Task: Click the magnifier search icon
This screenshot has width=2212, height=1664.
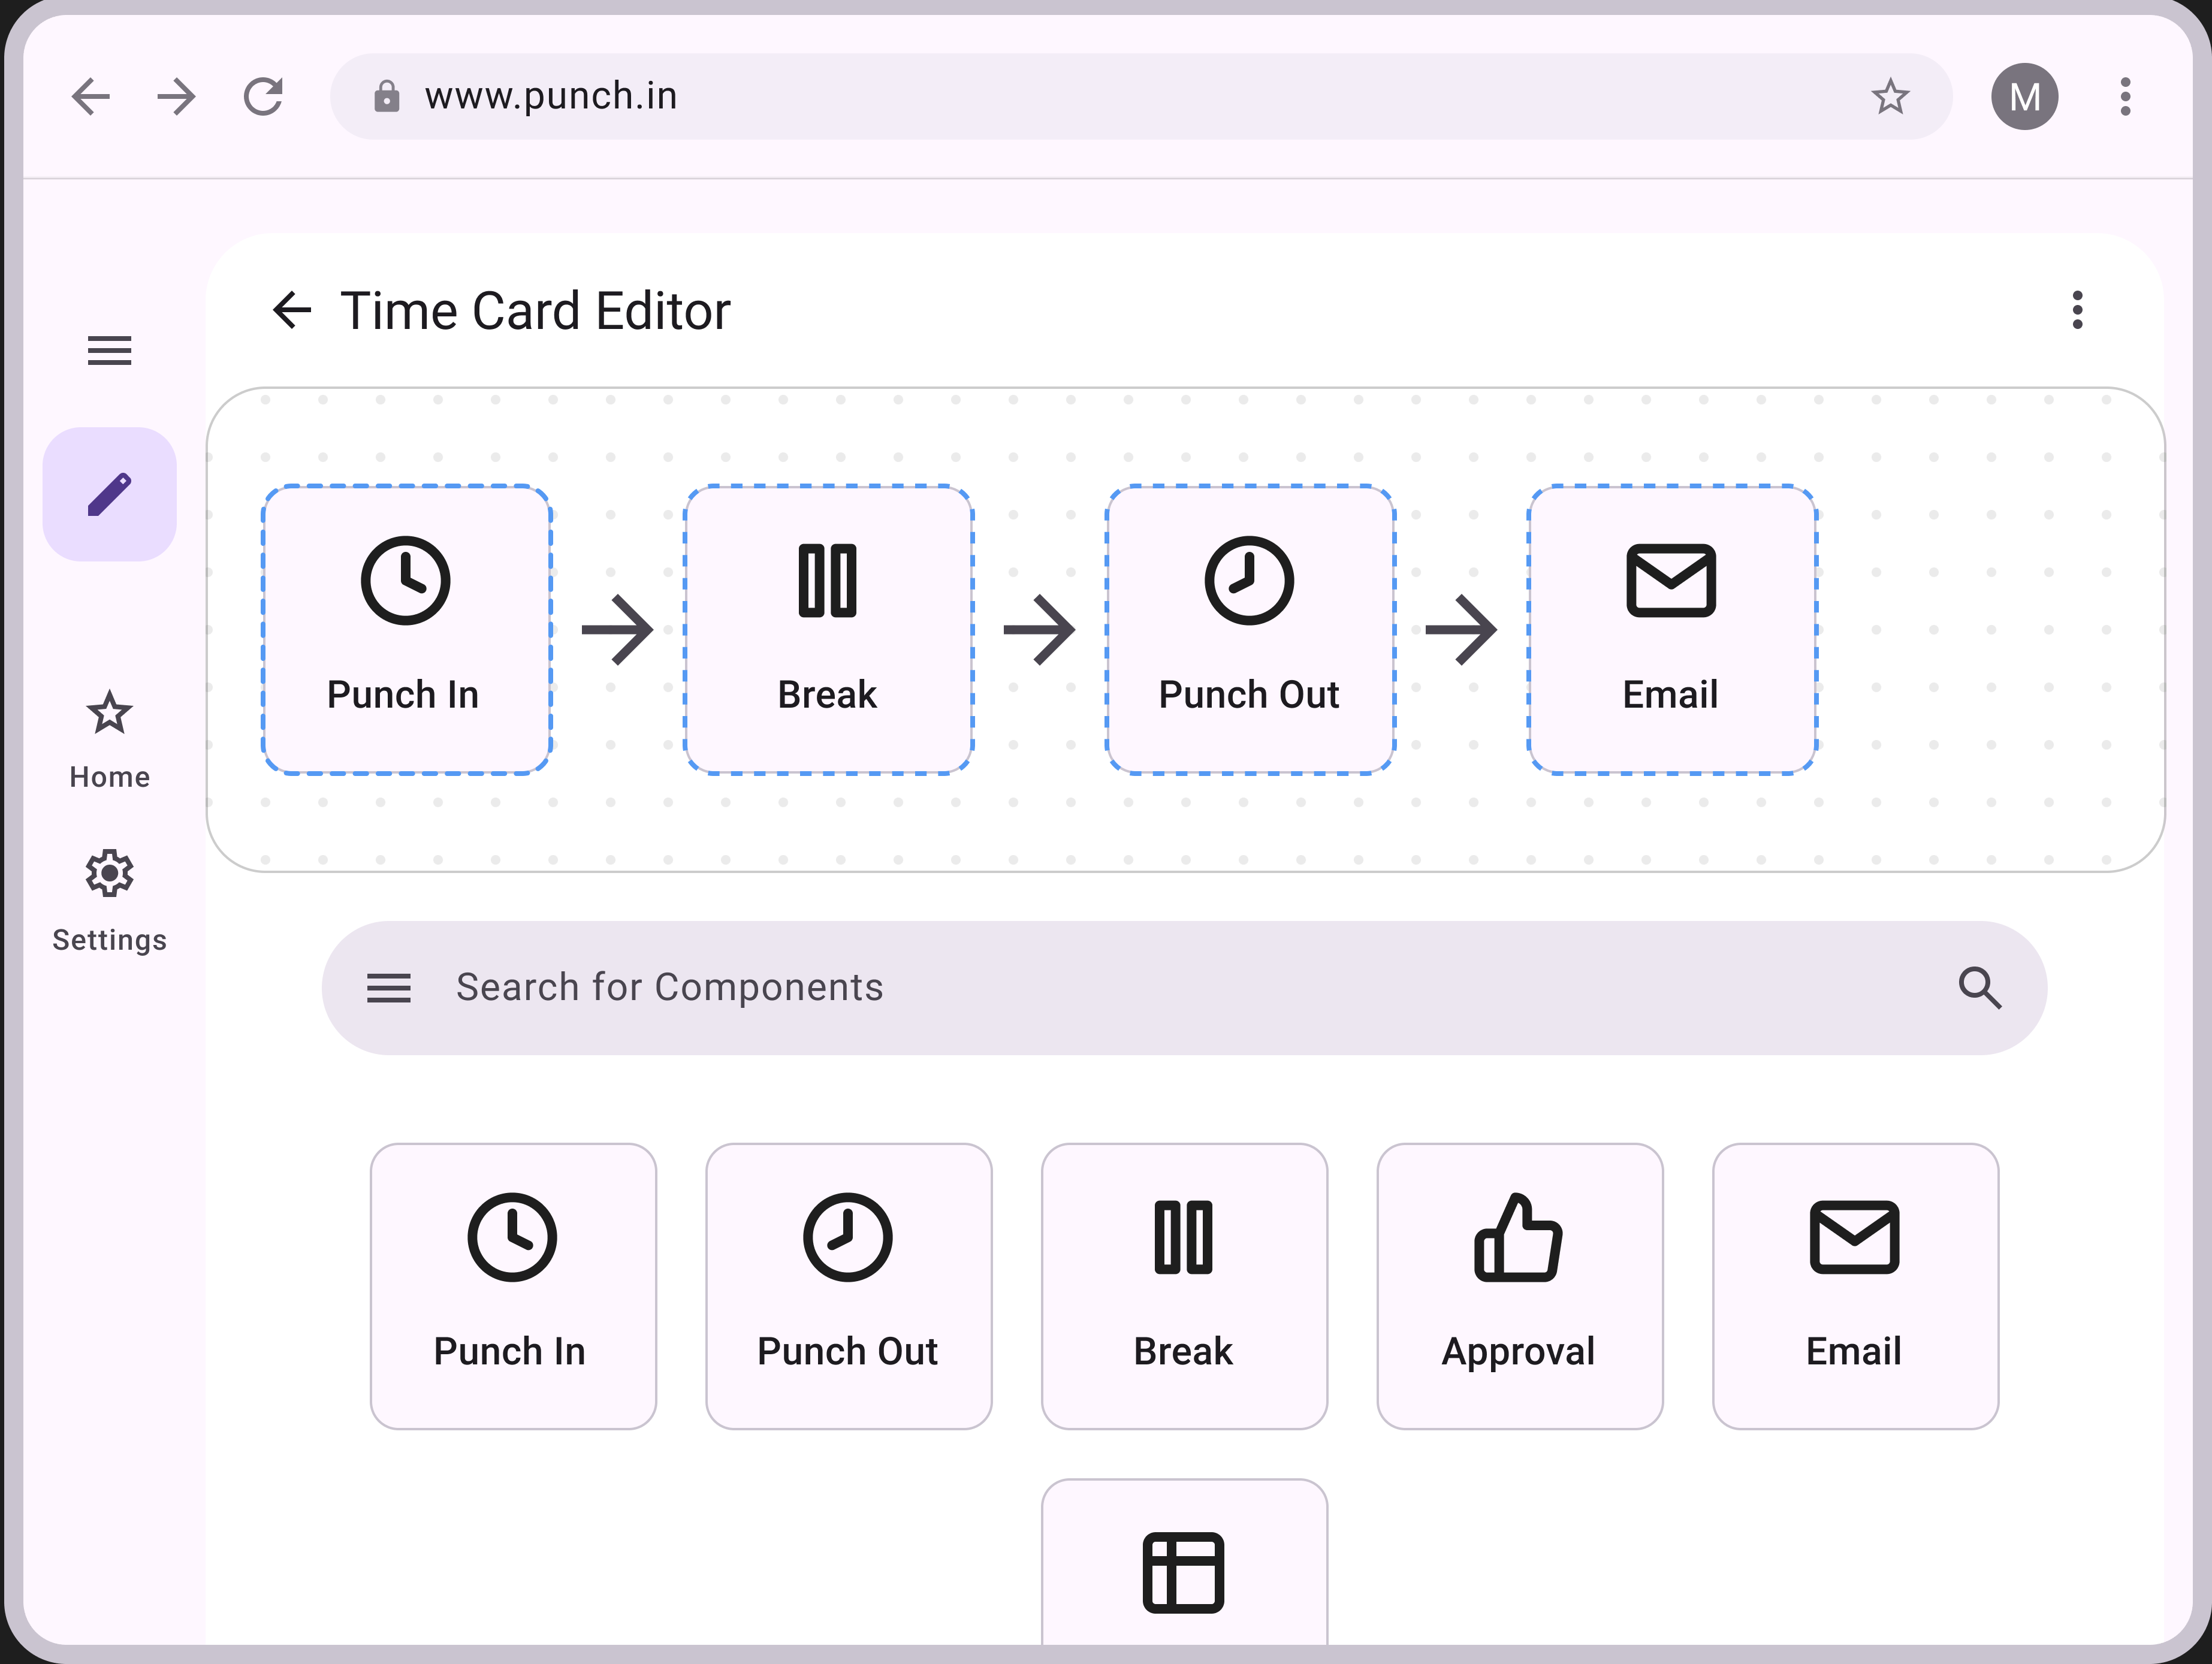Action: point(1980,988)
